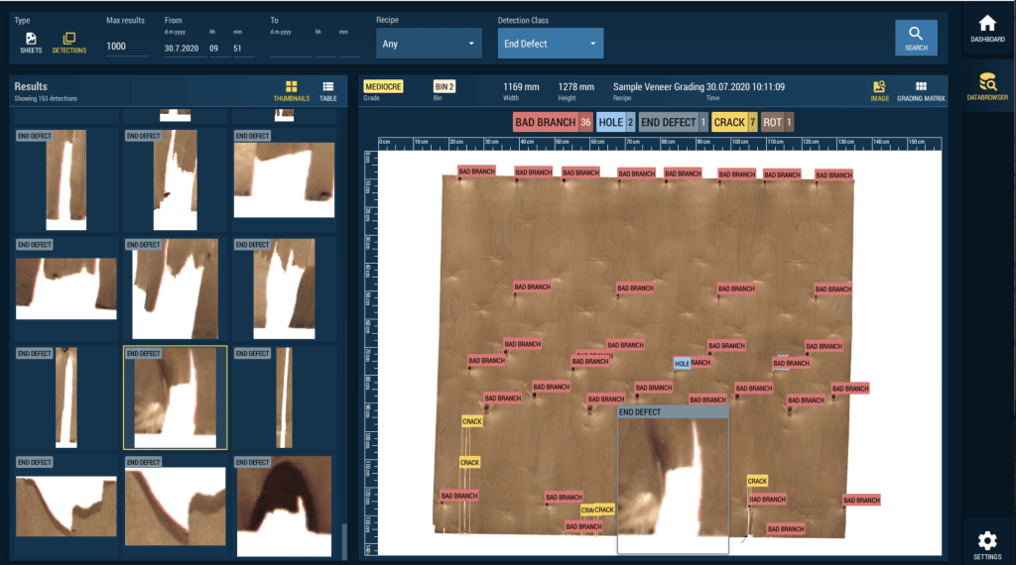Show the Image view

879,90
